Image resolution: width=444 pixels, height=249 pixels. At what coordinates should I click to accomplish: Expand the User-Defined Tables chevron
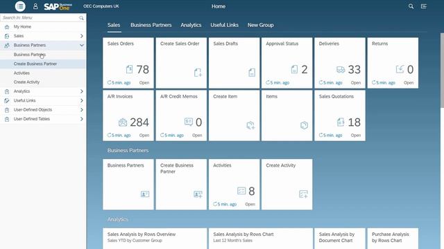point(82,119)
